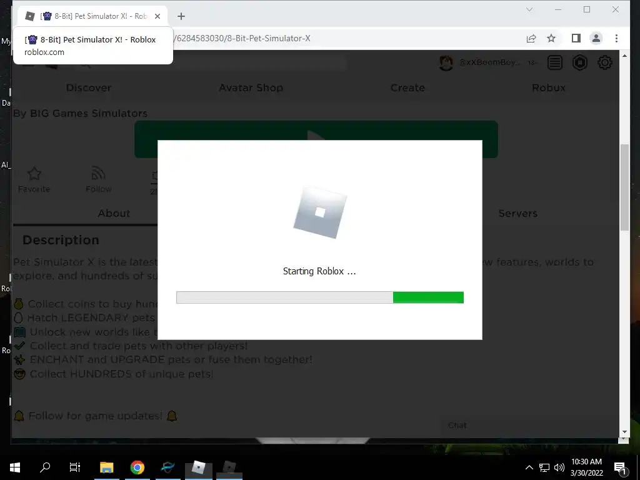Image resolution: width=640 pixels, height=480 pixels.
Task: Open Roblox notifications list icon
Action: [x=555, y=62]
